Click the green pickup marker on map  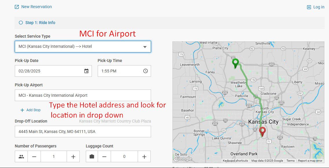point(235,63)
